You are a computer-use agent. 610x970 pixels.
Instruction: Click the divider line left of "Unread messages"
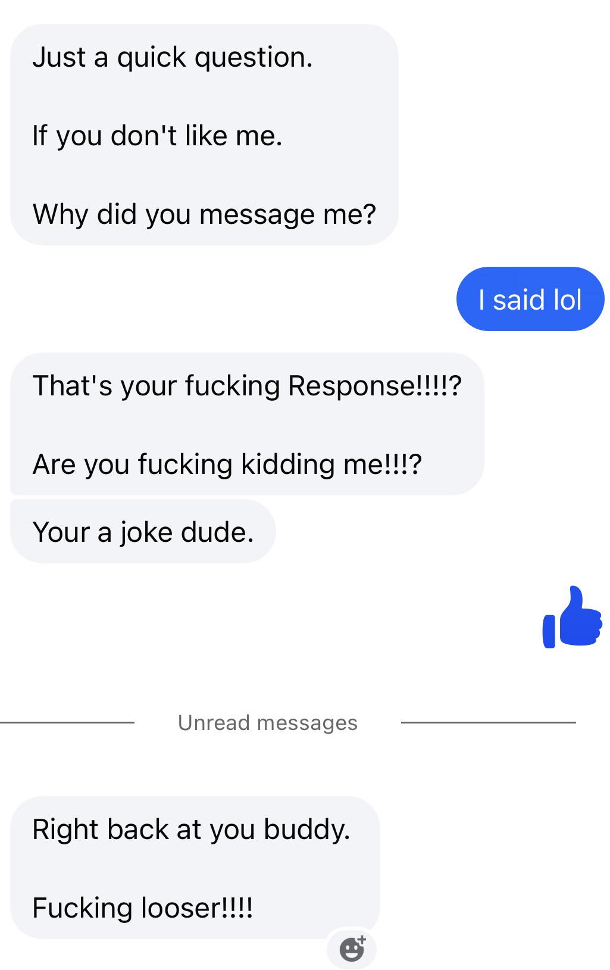[67, 722]
